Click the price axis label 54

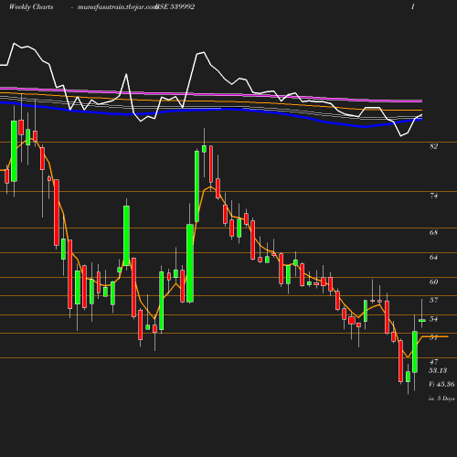(433, 319)
